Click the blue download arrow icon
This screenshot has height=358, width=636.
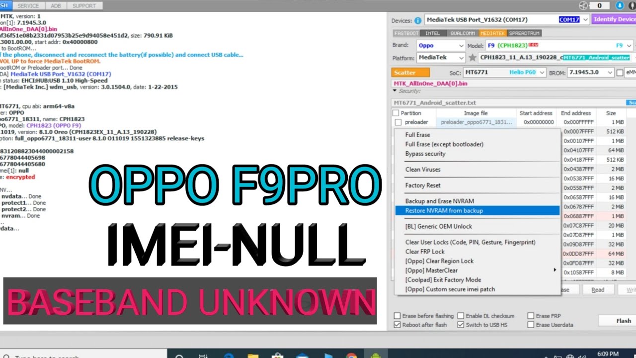(620, 5)
